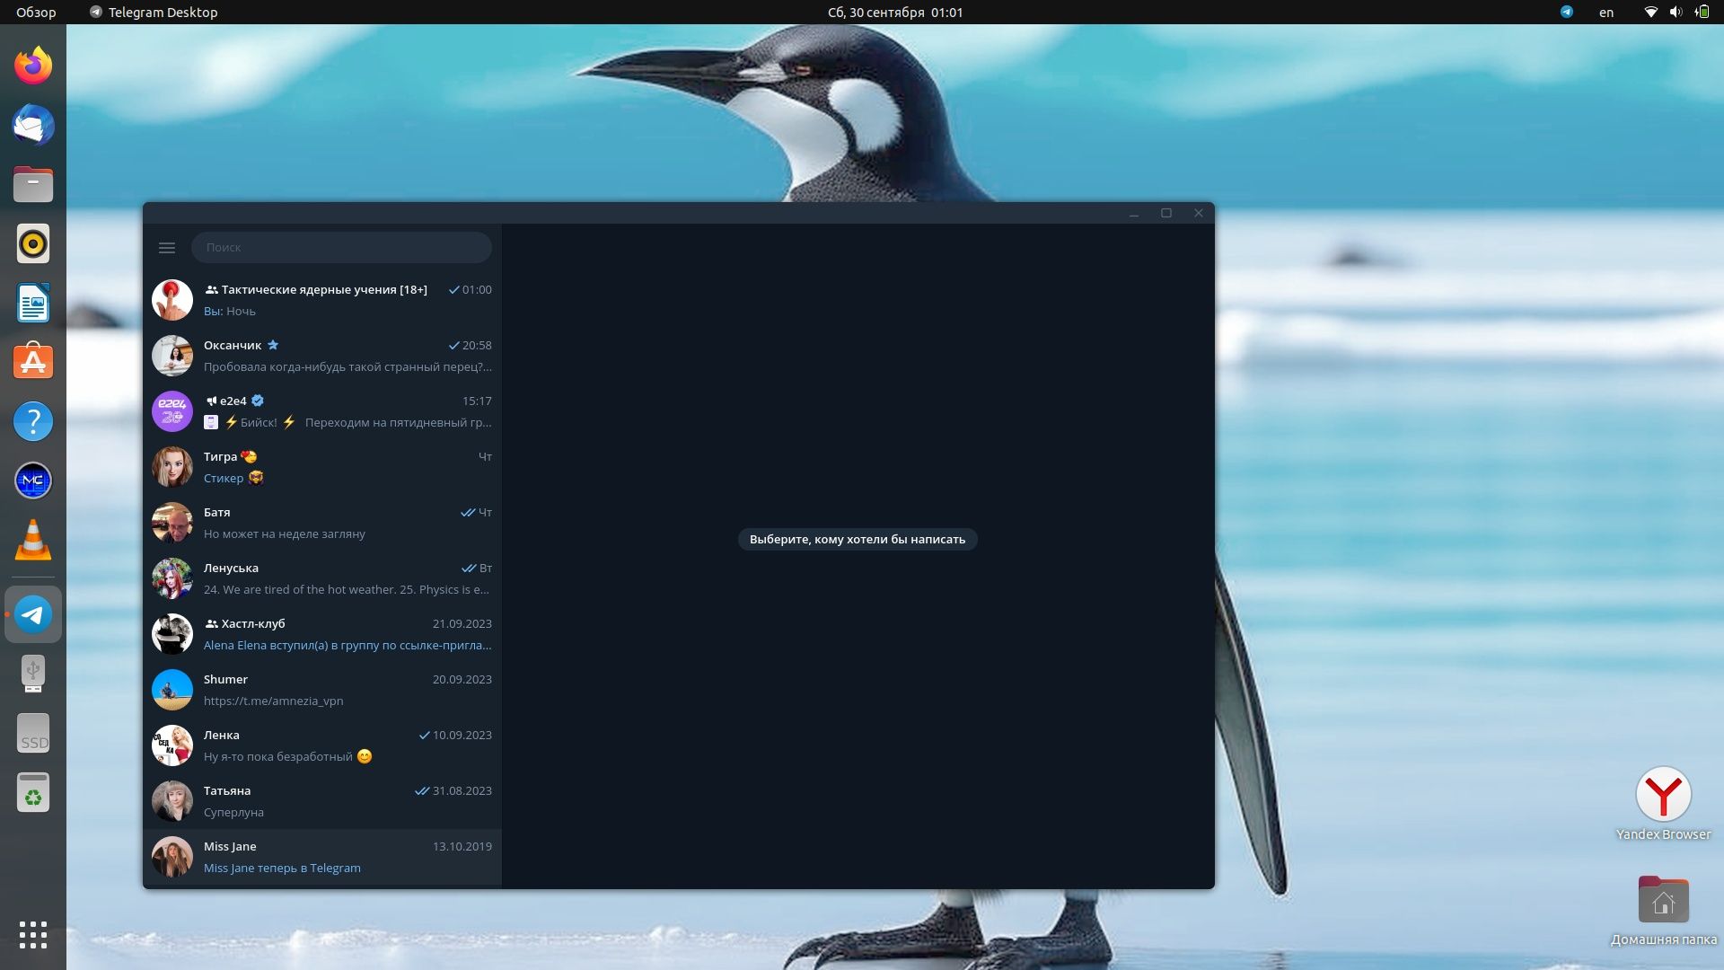Click the 'Miss Jane теперь в Telegram' text
1724x970 pixels.
(282, 868)
